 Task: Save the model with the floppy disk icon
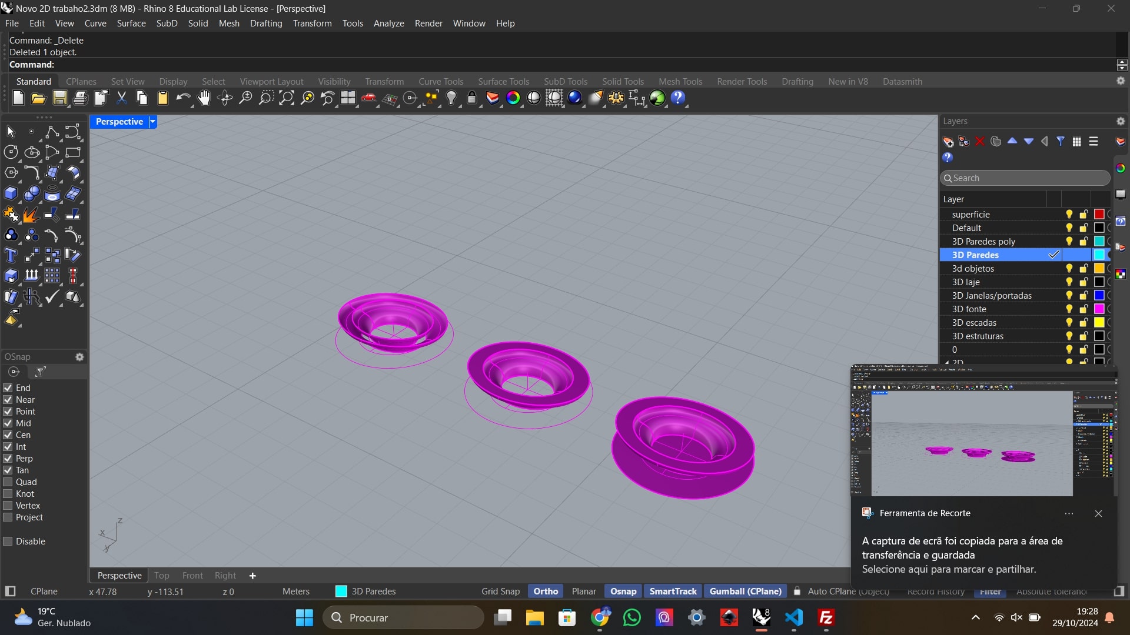[x=59, y=98]
